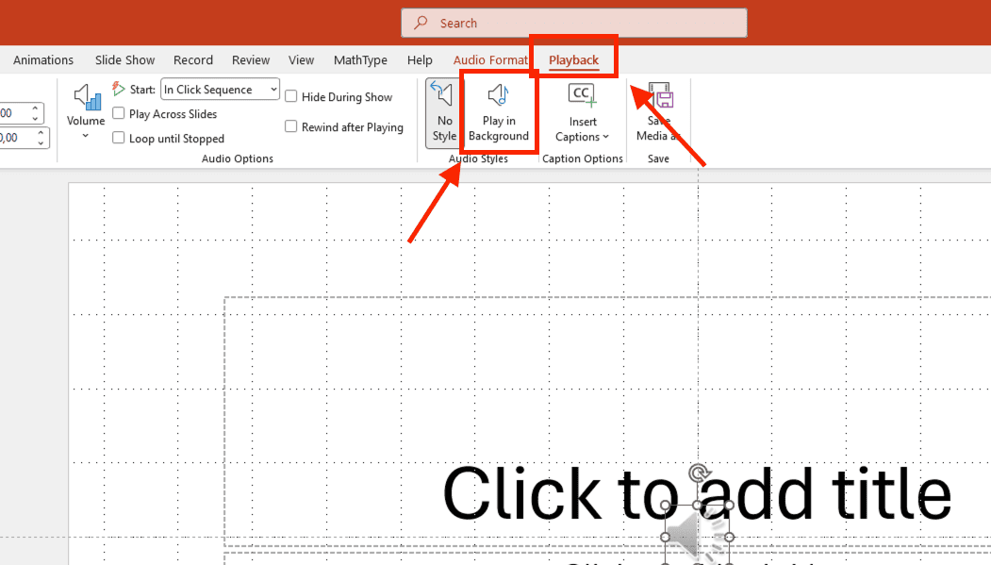991x565 pixels.
Task: Open the MathType tab
Action: 360,60
